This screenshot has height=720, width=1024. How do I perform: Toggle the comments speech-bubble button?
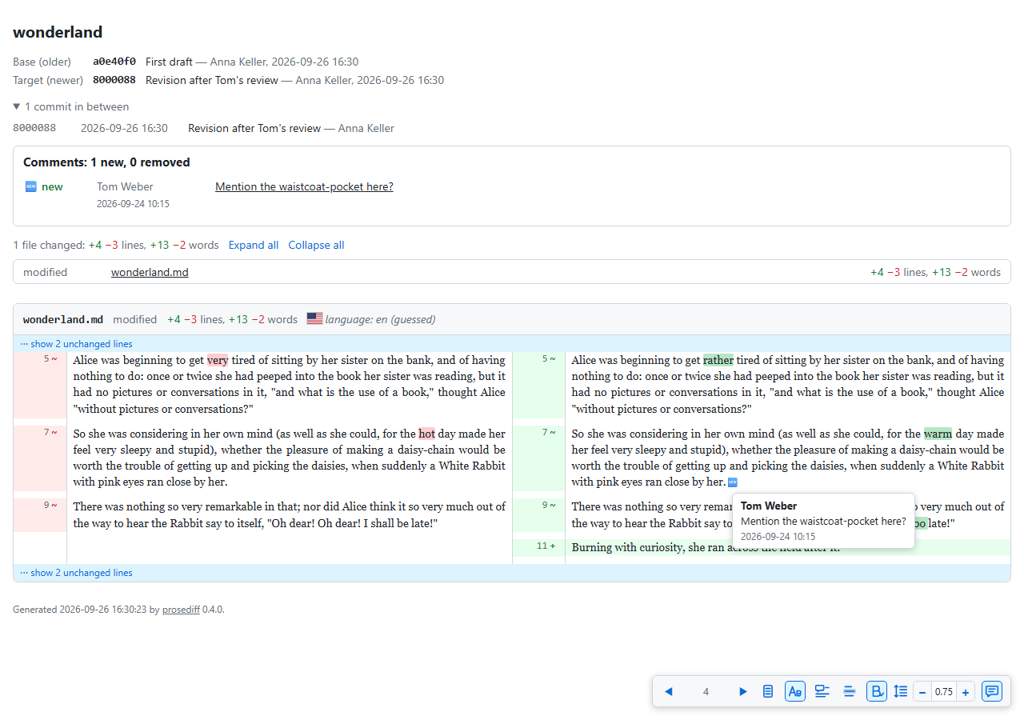tap(992, 691)
